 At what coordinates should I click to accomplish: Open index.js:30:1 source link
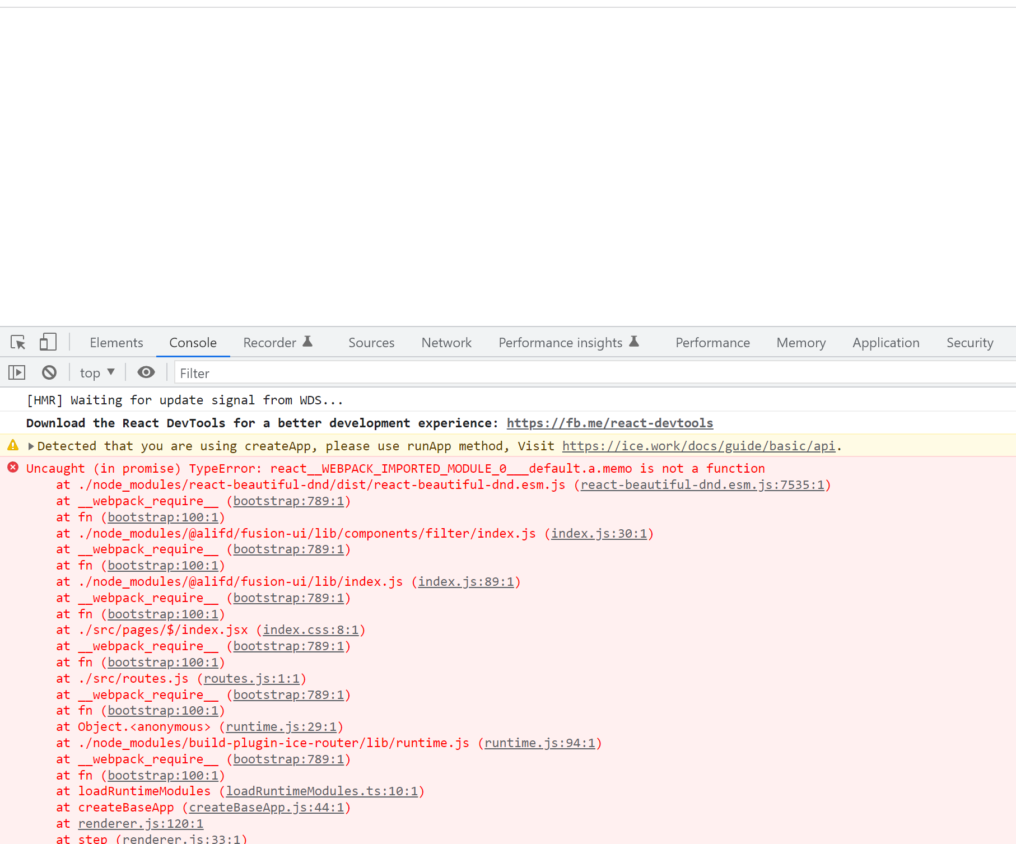pos(599,534)
